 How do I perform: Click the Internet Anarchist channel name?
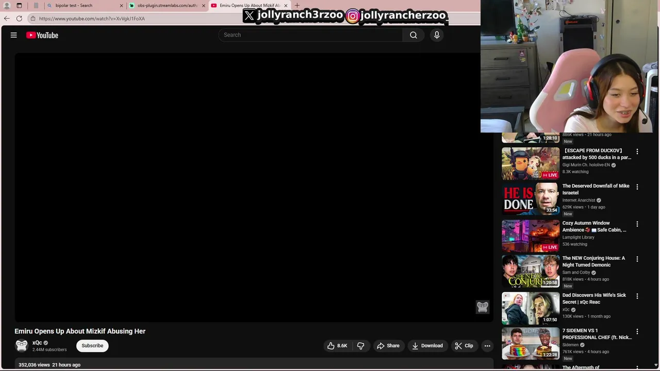[579, 200]
